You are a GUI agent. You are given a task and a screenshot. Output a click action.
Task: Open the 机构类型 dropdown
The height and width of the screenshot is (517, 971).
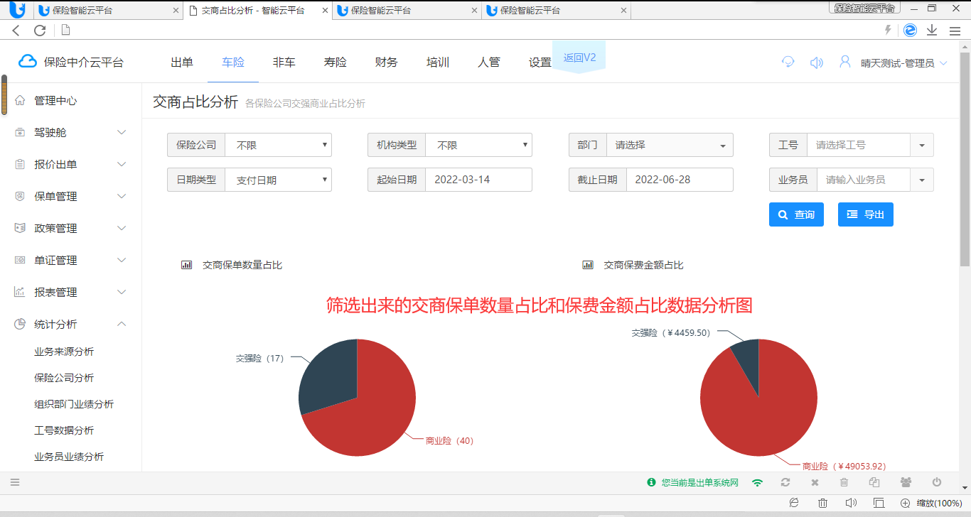click(478, 145)
